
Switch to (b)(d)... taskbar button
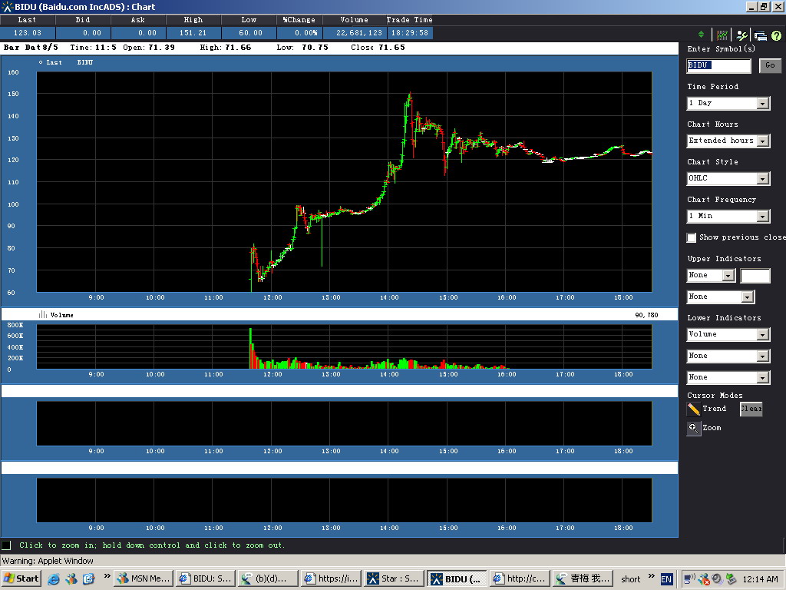[x=268, y=578]
